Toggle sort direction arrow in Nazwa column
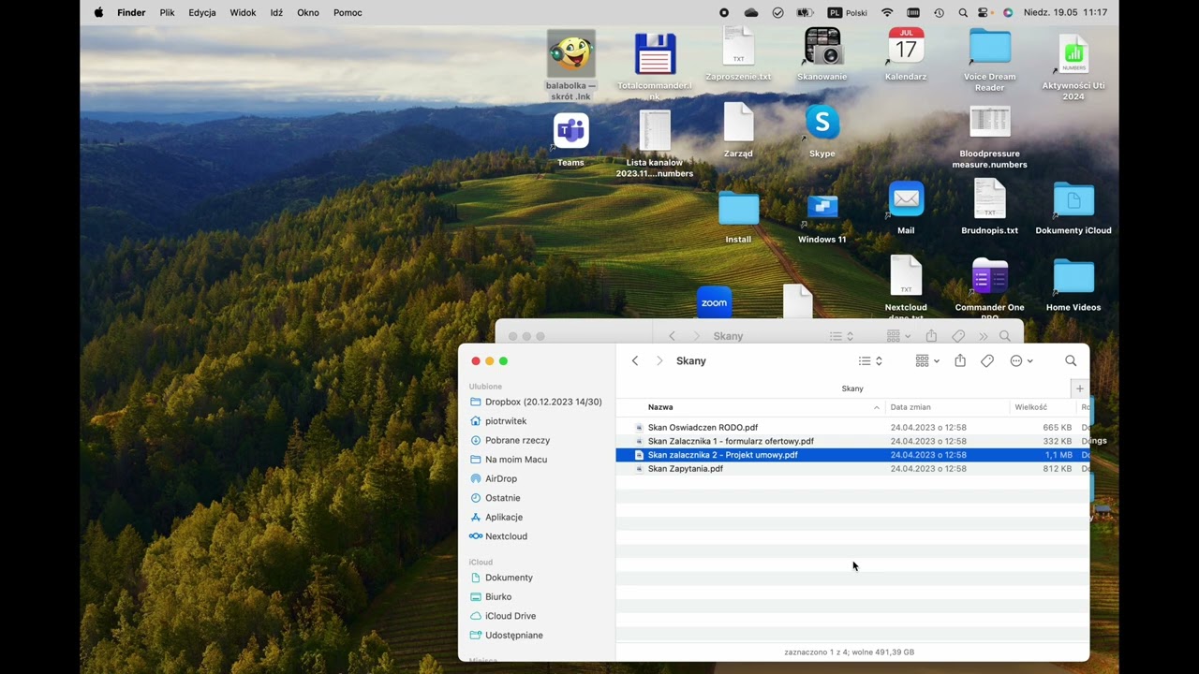This screenshot has height=674, width=1199. tap(877, 407)
